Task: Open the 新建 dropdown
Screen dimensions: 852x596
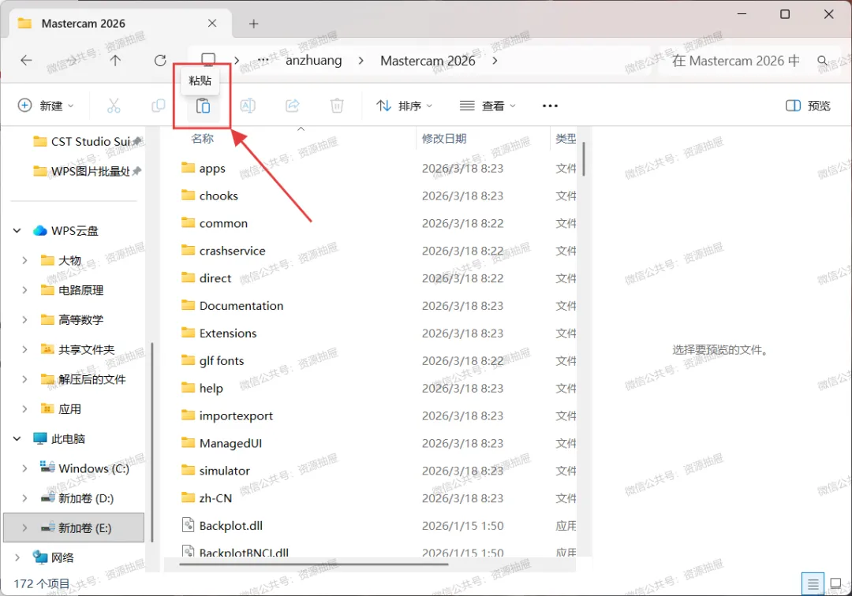Action: pos(46,106)
